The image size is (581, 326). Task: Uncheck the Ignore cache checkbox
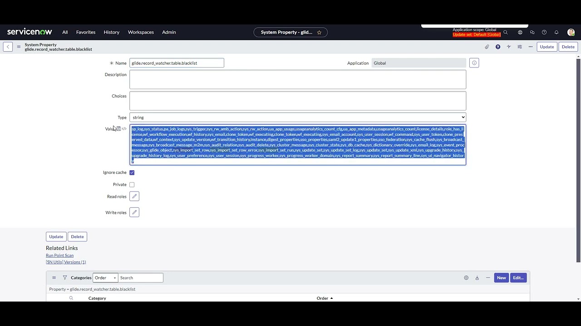132,172
